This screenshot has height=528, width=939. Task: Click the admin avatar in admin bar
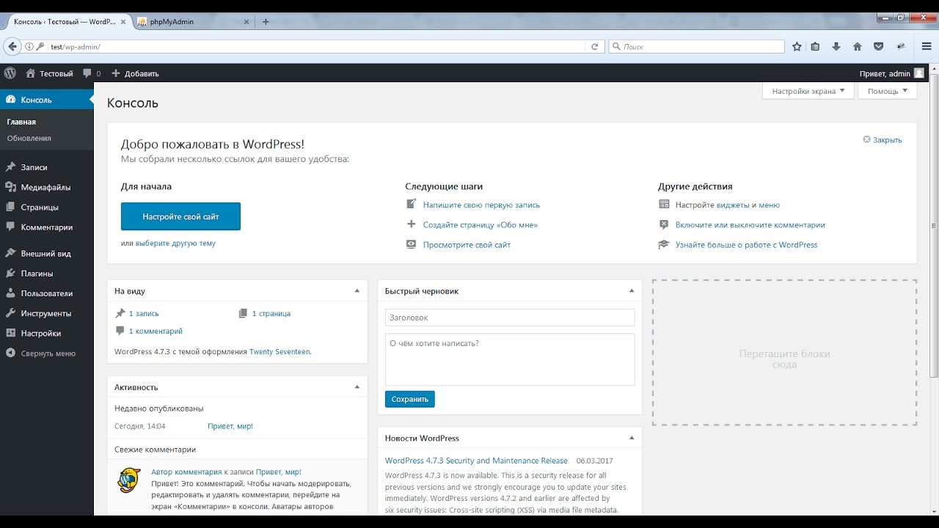coord(918,73)
